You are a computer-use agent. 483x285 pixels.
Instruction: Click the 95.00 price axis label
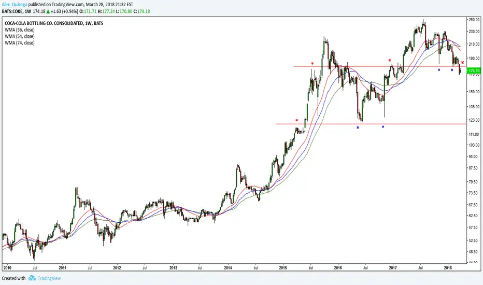click(474, 156)
